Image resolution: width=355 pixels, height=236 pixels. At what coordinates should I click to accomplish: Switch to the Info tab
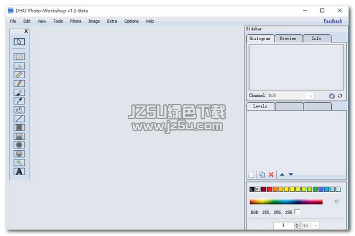[317, 38]
